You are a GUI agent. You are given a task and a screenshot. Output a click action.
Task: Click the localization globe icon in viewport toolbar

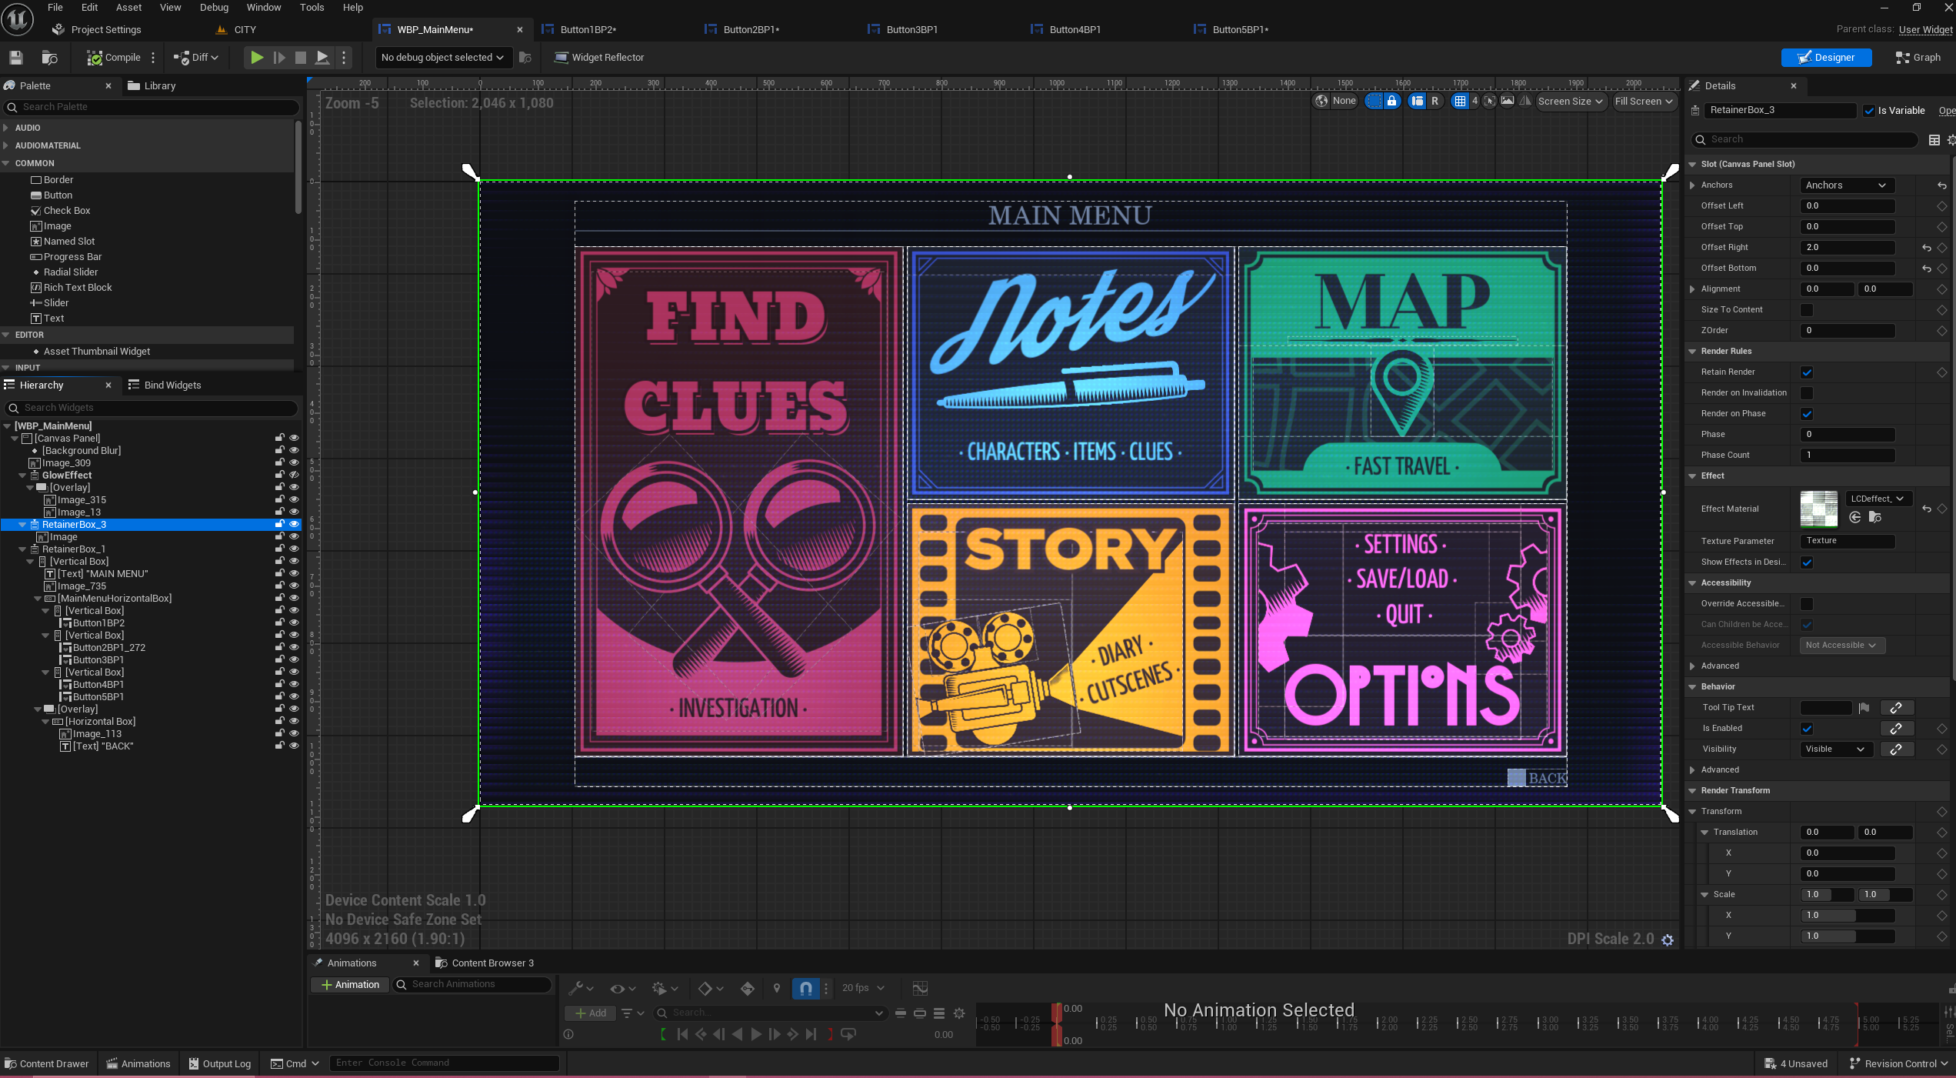1321,101
